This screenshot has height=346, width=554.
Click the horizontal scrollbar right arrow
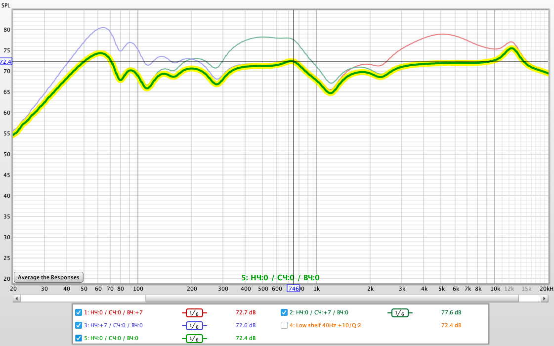pyautogui.click(x=544, y=299)
